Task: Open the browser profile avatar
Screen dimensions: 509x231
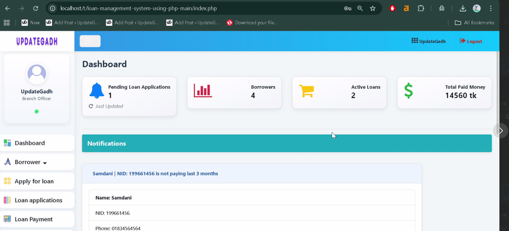Action: (x=477, y=8)
